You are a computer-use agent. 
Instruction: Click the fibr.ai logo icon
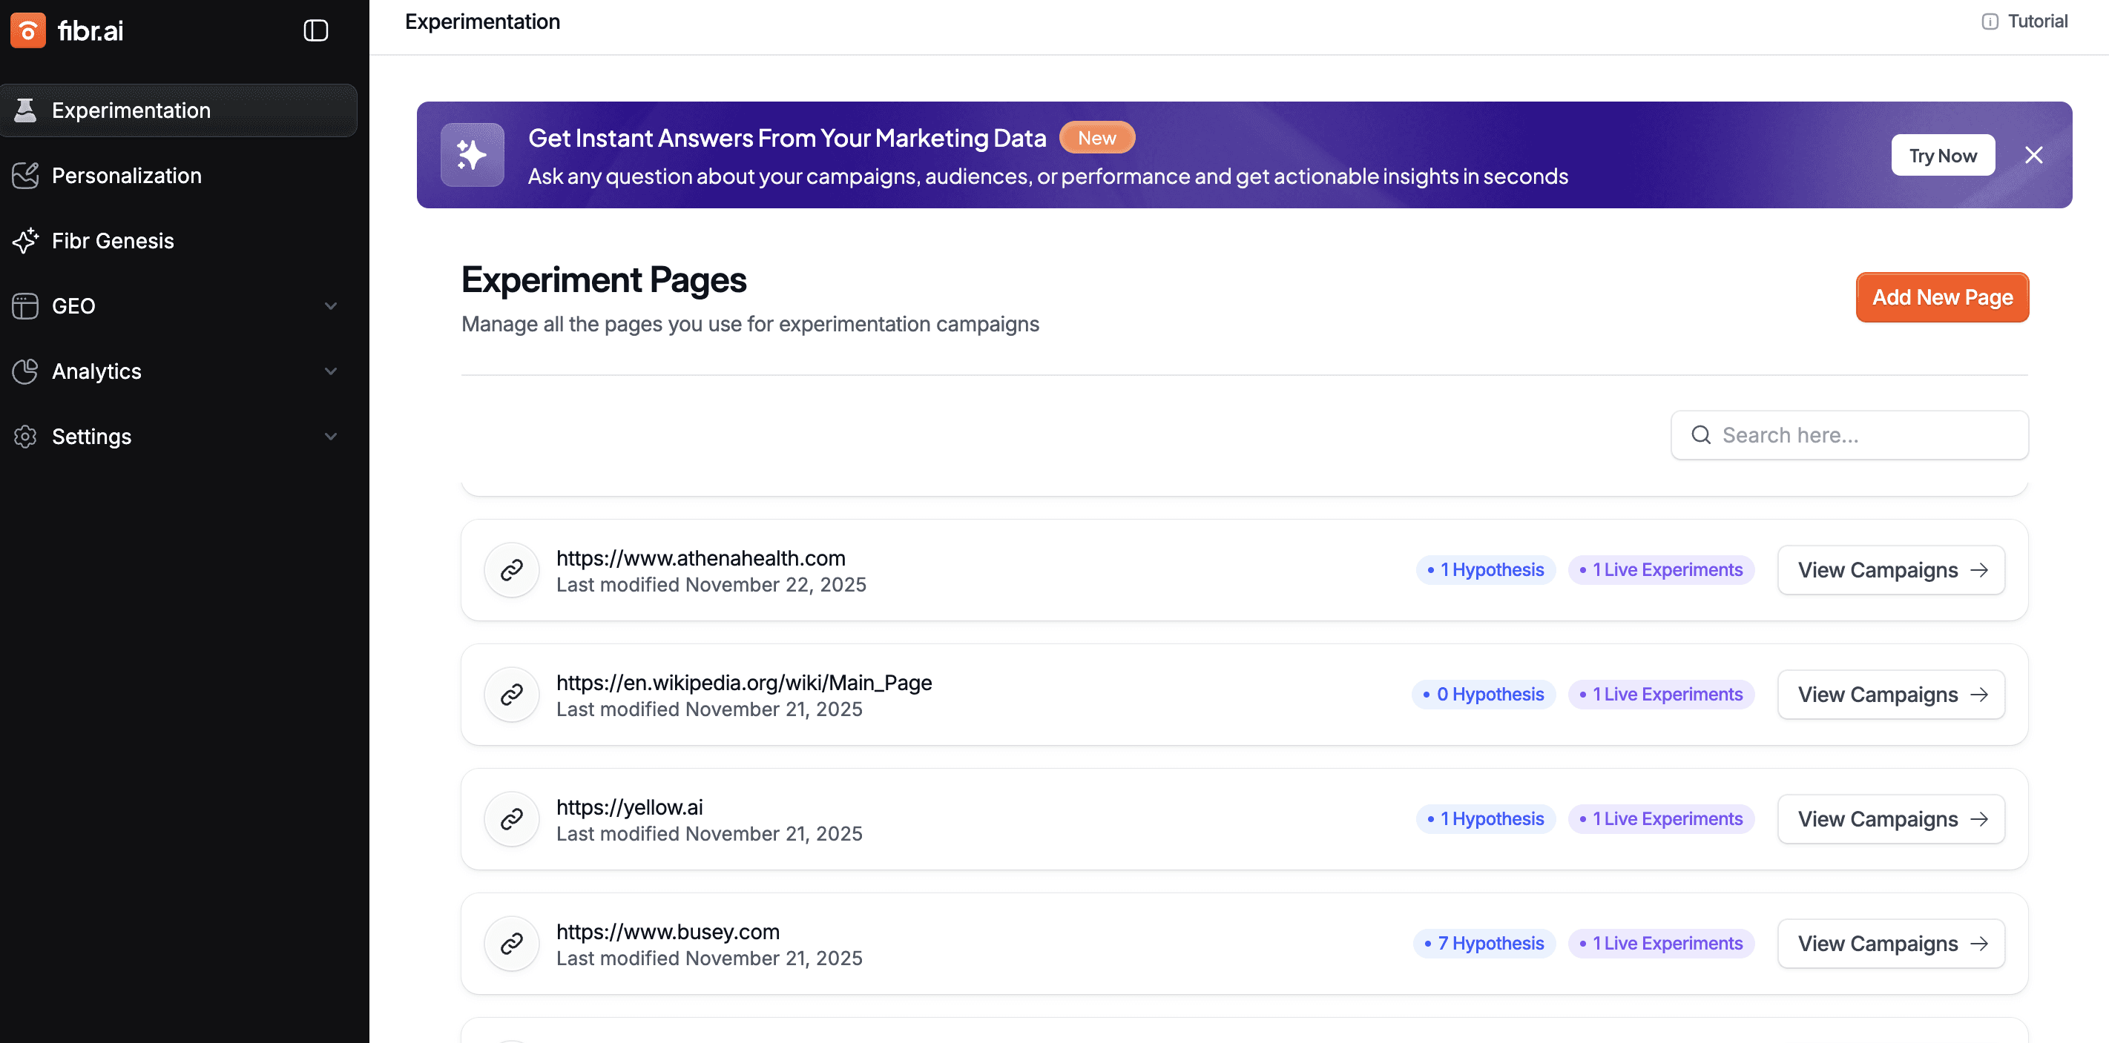[28, 31]
